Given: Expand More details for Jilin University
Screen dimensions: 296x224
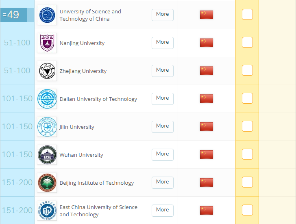Looking at the screenshot, I should pyautogui.click(x=162, y=126).
